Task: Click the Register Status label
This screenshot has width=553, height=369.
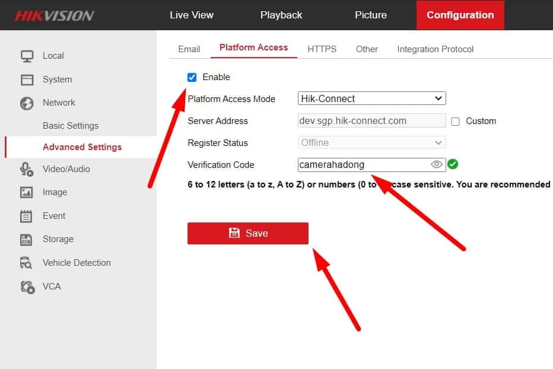Action: [218, 143]
